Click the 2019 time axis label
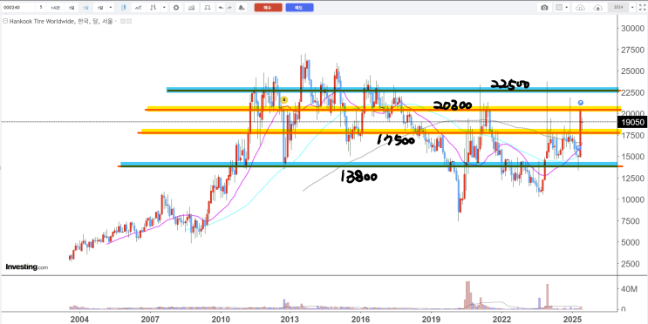 tap(431, 320)
